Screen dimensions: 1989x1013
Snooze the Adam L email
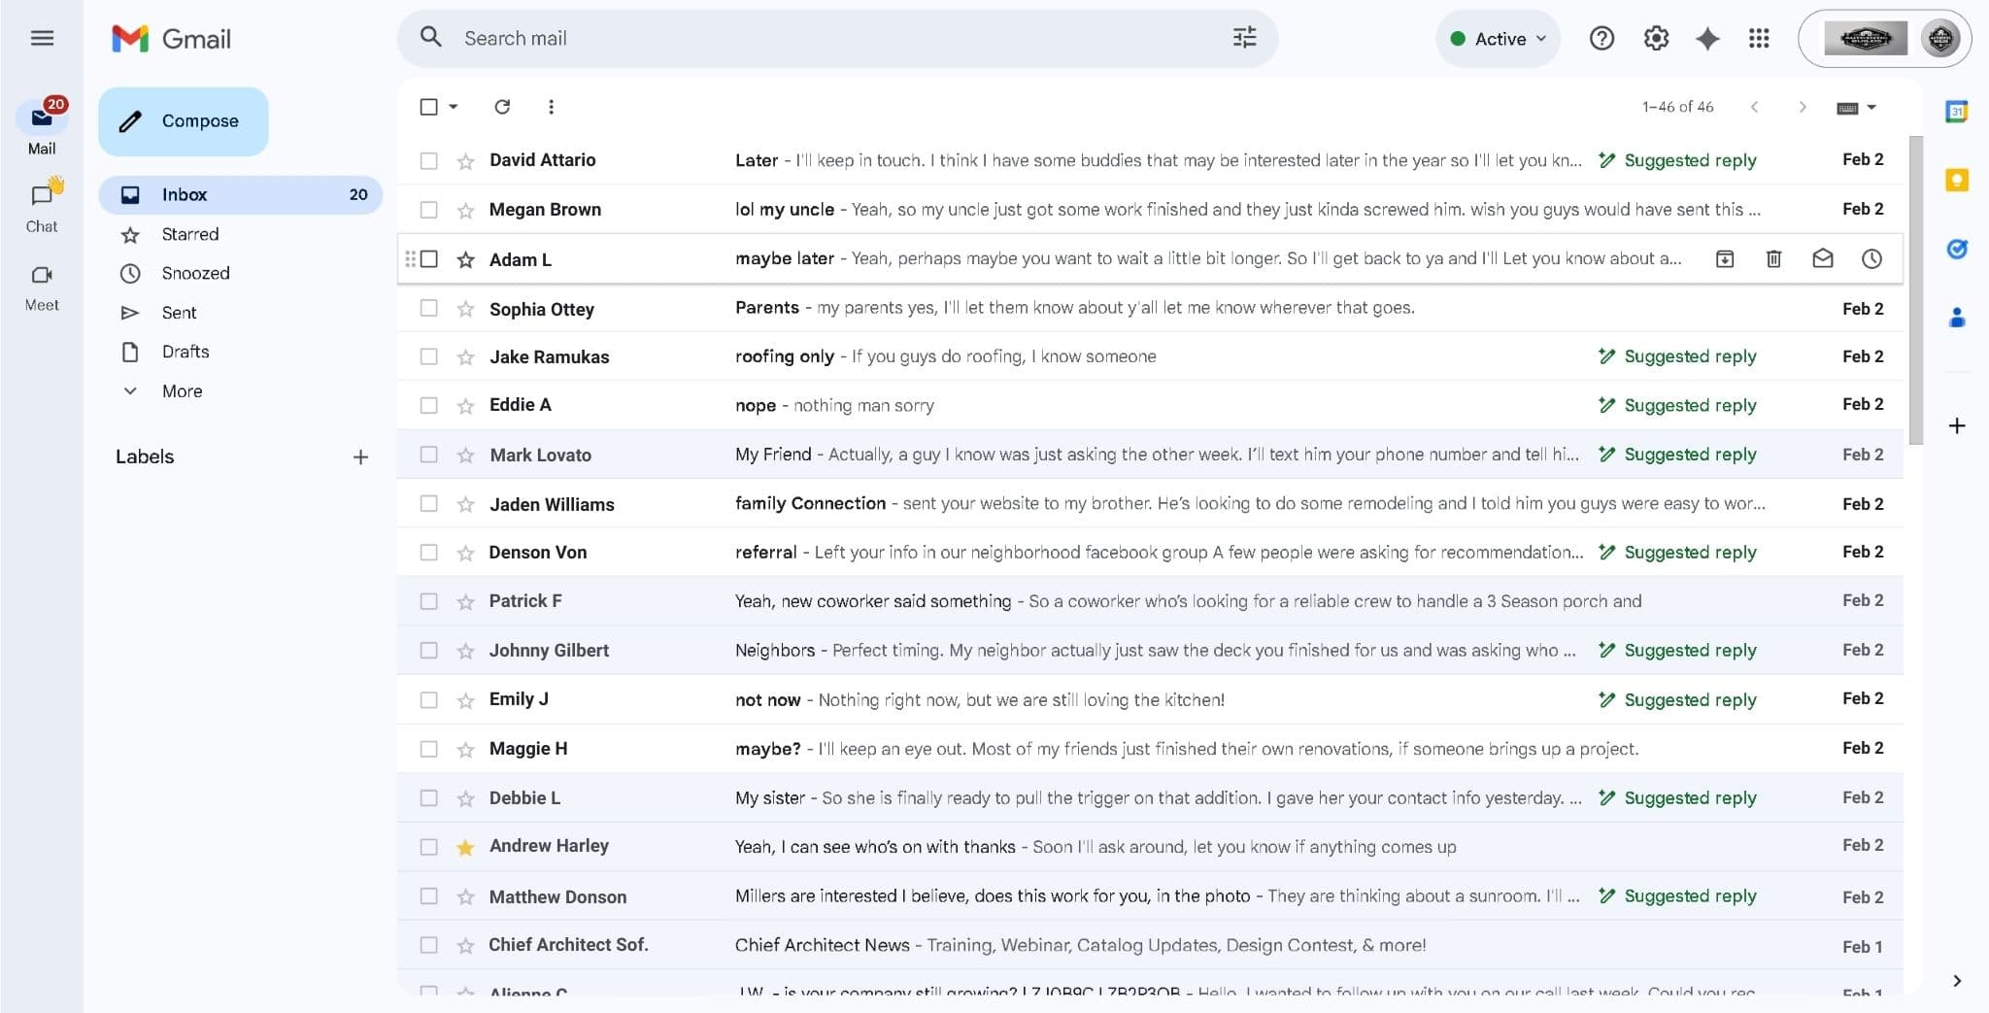click(1871, 258)
